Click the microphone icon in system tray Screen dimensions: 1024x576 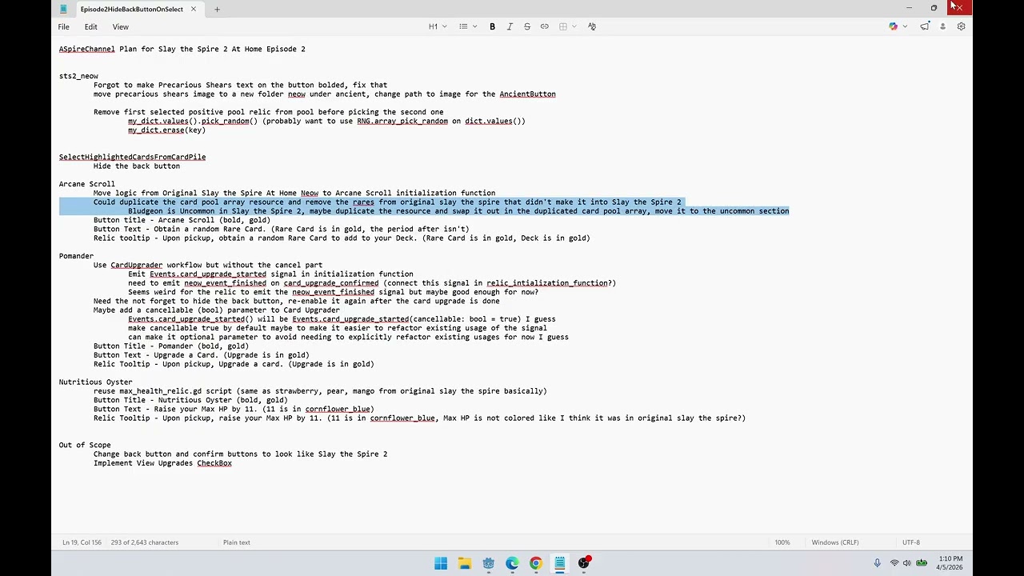878,563
